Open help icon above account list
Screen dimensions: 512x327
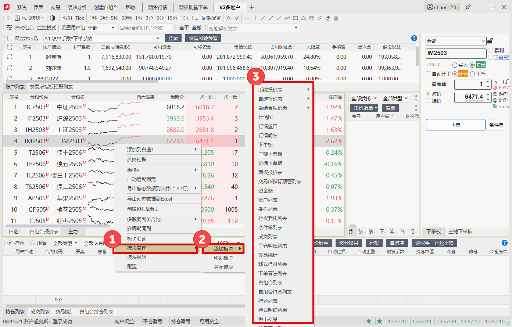(x=414, y=38)
